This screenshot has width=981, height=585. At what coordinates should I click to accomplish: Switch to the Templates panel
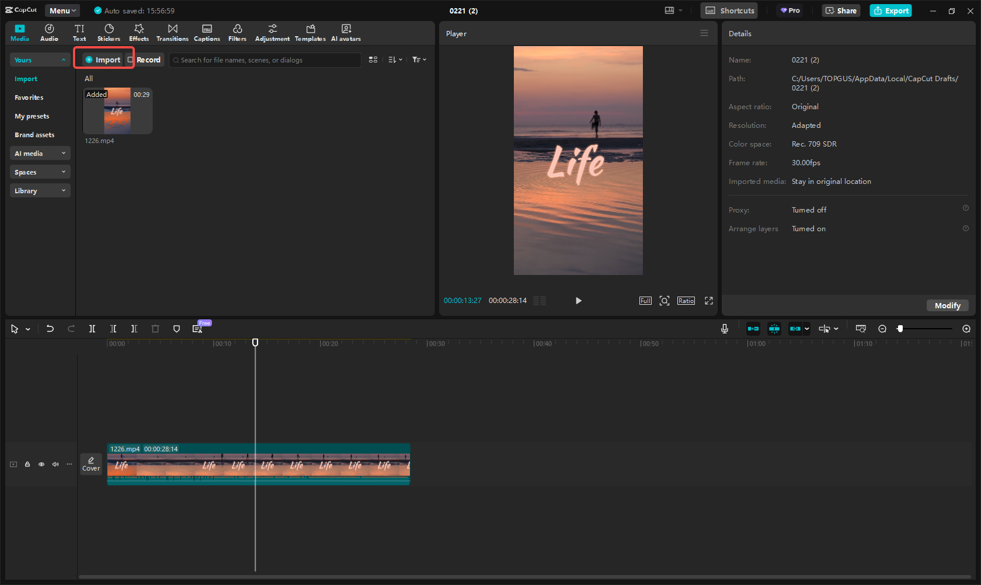point(310,32)
